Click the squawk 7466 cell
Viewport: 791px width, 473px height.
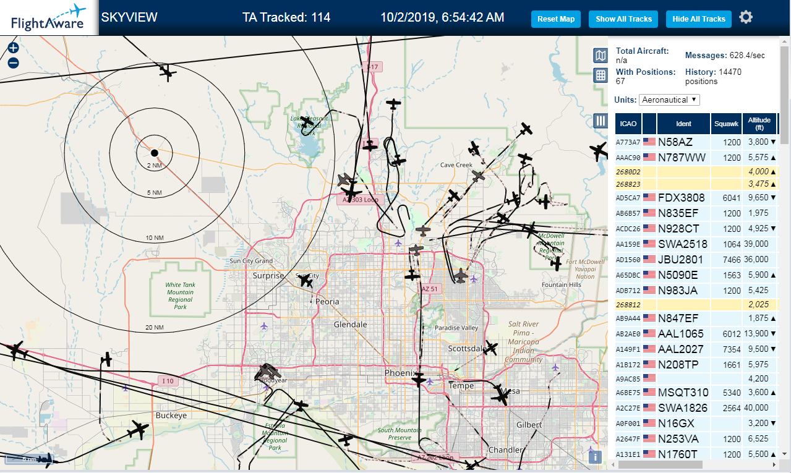pos(727,260)
